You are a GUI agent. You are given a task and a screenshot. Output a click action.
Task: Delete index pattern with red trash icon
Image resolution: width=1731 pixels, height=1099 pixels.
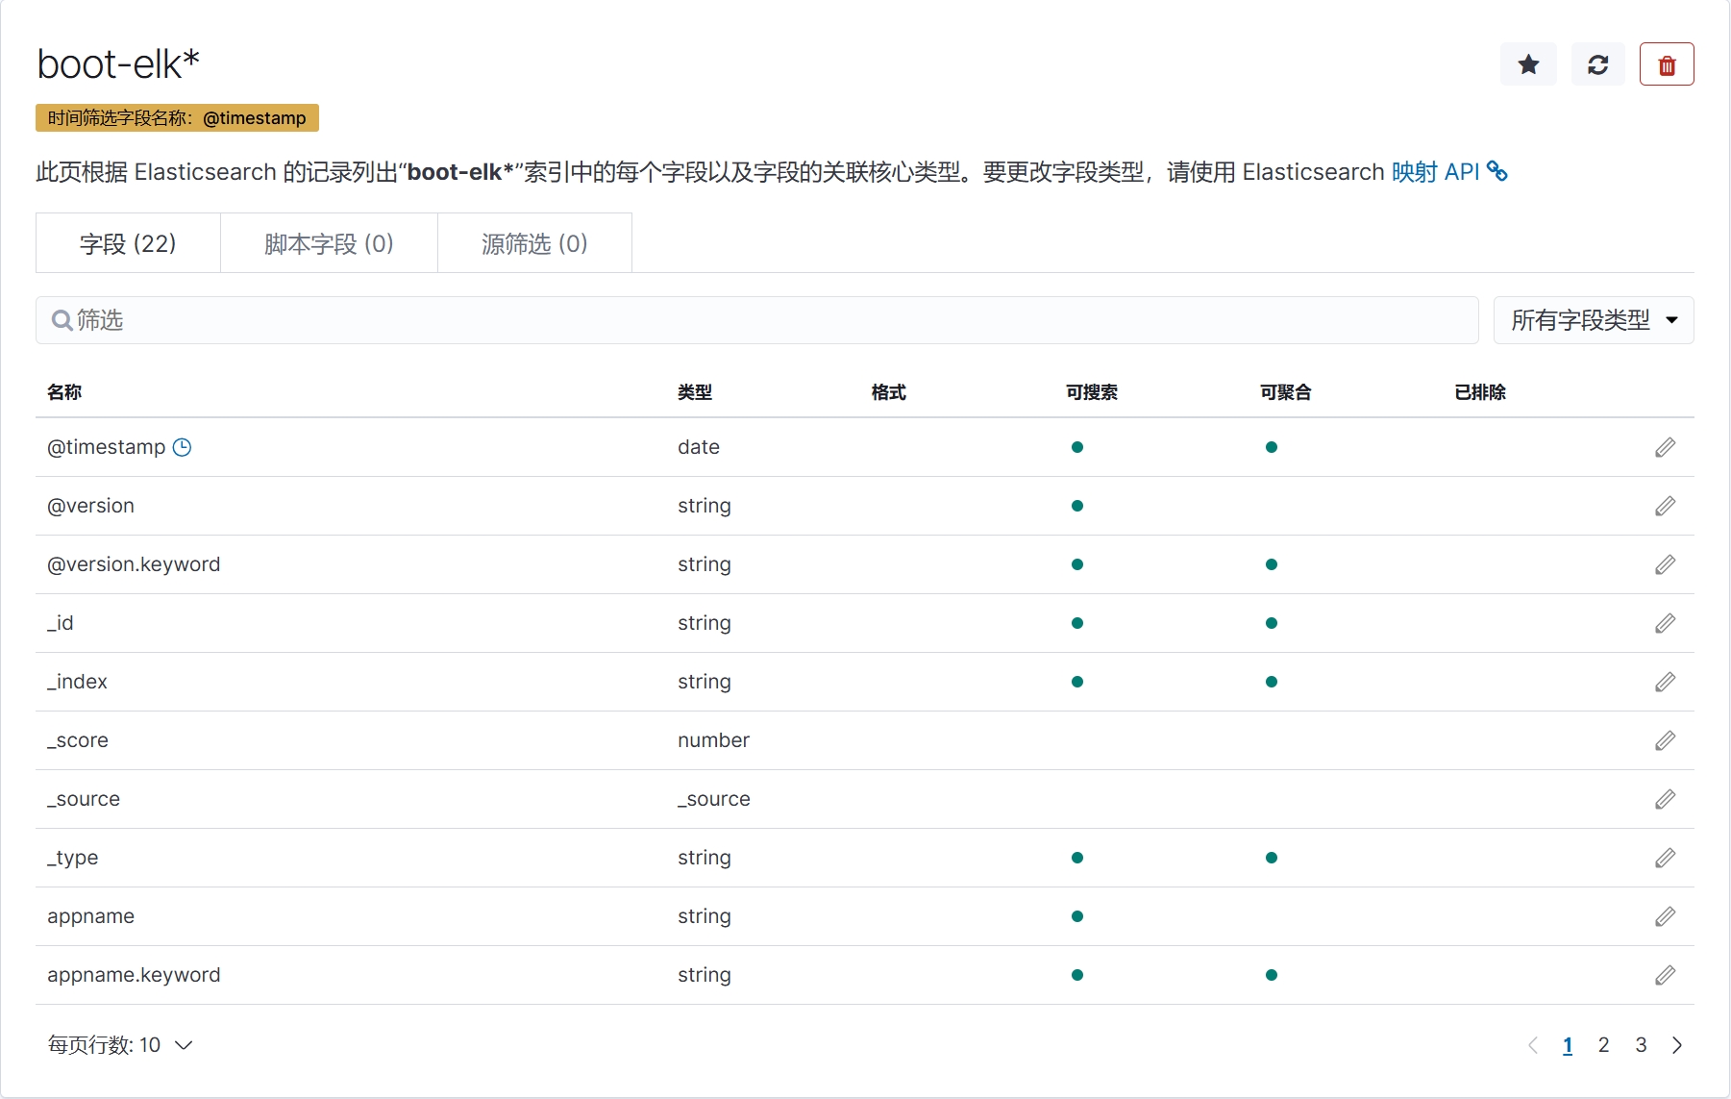coord(1667,64)
